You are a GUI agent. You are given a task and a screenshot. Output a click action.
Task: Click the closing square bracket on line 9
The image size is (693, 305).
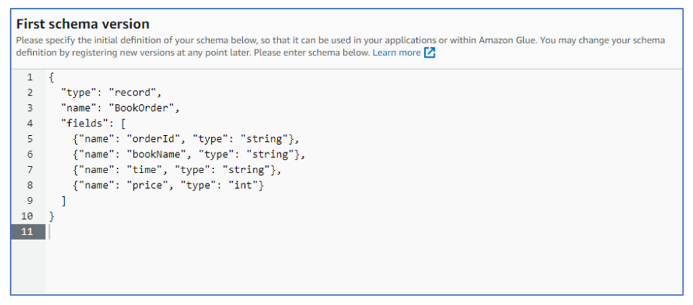click(x=64, y=201)
